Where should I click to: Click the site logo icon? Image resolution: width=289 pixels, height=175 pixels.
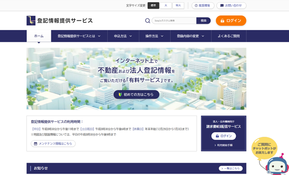tap(31, 20)
